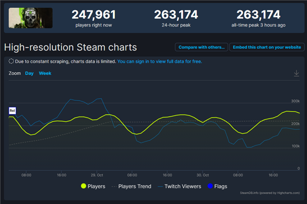Click the green Players legend dot
Image resolution: width=307 pixels, height=204 pixels.
[83, 186]
